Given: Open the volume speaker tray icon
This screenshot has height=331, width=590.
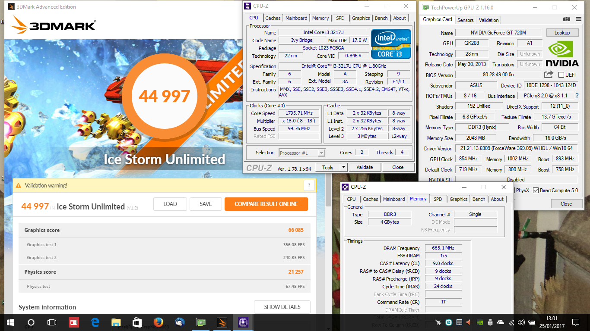Looking at the screenshot, I should pos(521,322).
